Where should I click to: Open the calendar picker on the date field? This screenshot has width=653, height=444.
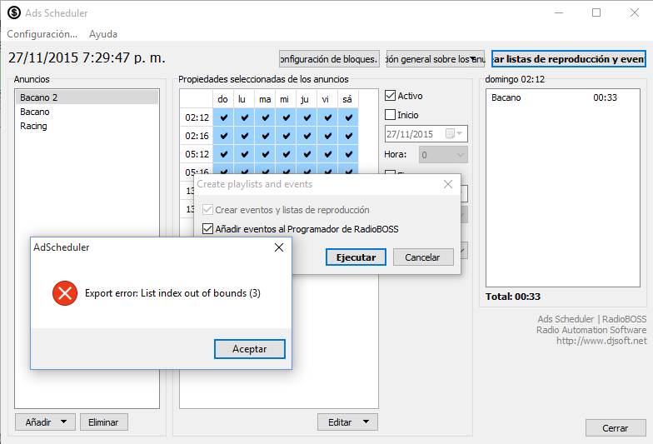[x=451, y=134]
